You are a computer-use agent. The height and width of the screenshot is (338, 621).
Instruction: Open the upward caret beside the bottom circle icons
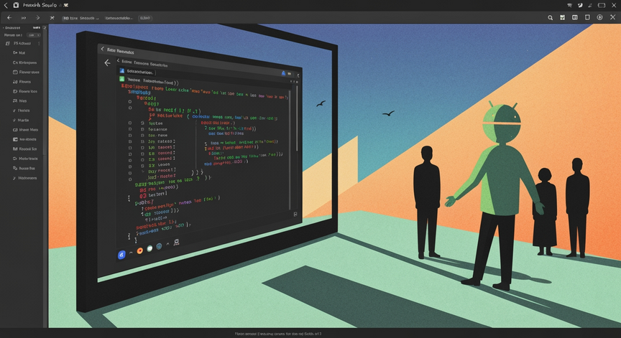pyautogui.click(x=168, y=244)
